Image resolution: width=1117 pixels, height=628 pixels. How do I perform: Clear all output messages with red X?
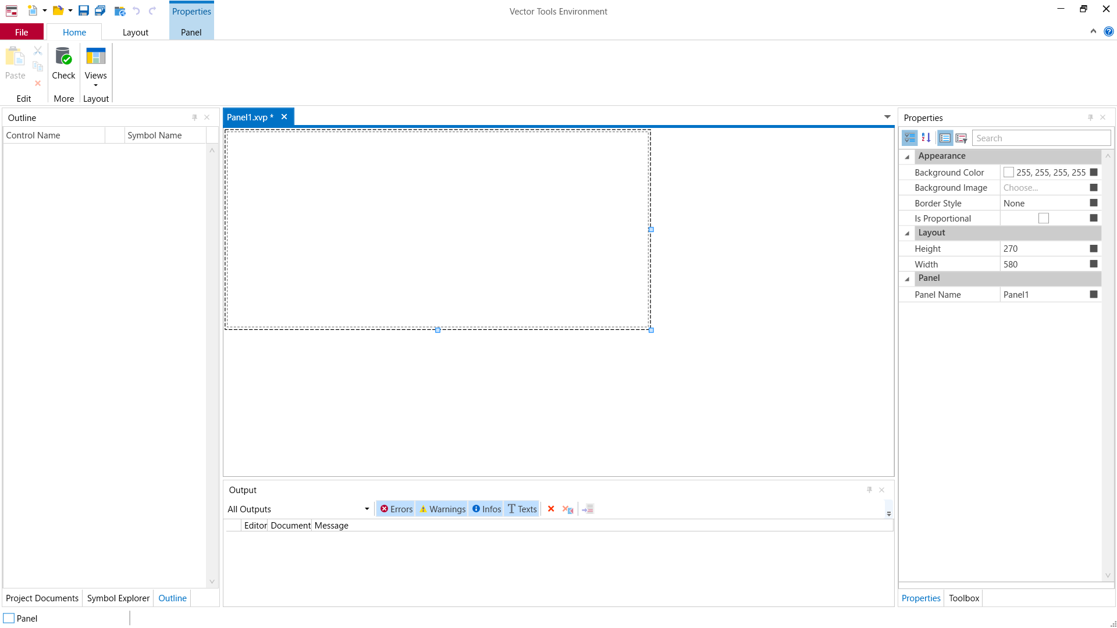[551, 509]
